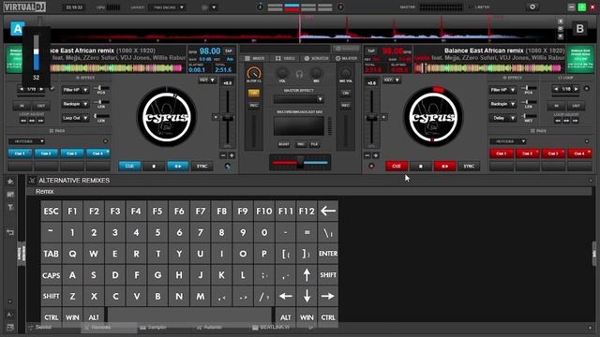Open settings with the gear icon

click(x=532, y=7)
